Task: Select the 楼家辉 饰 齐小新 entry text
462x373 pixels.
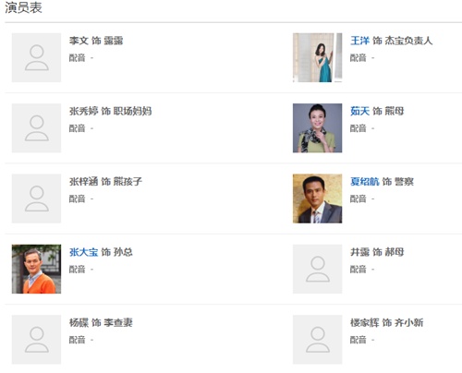Action: click(387, 322)
